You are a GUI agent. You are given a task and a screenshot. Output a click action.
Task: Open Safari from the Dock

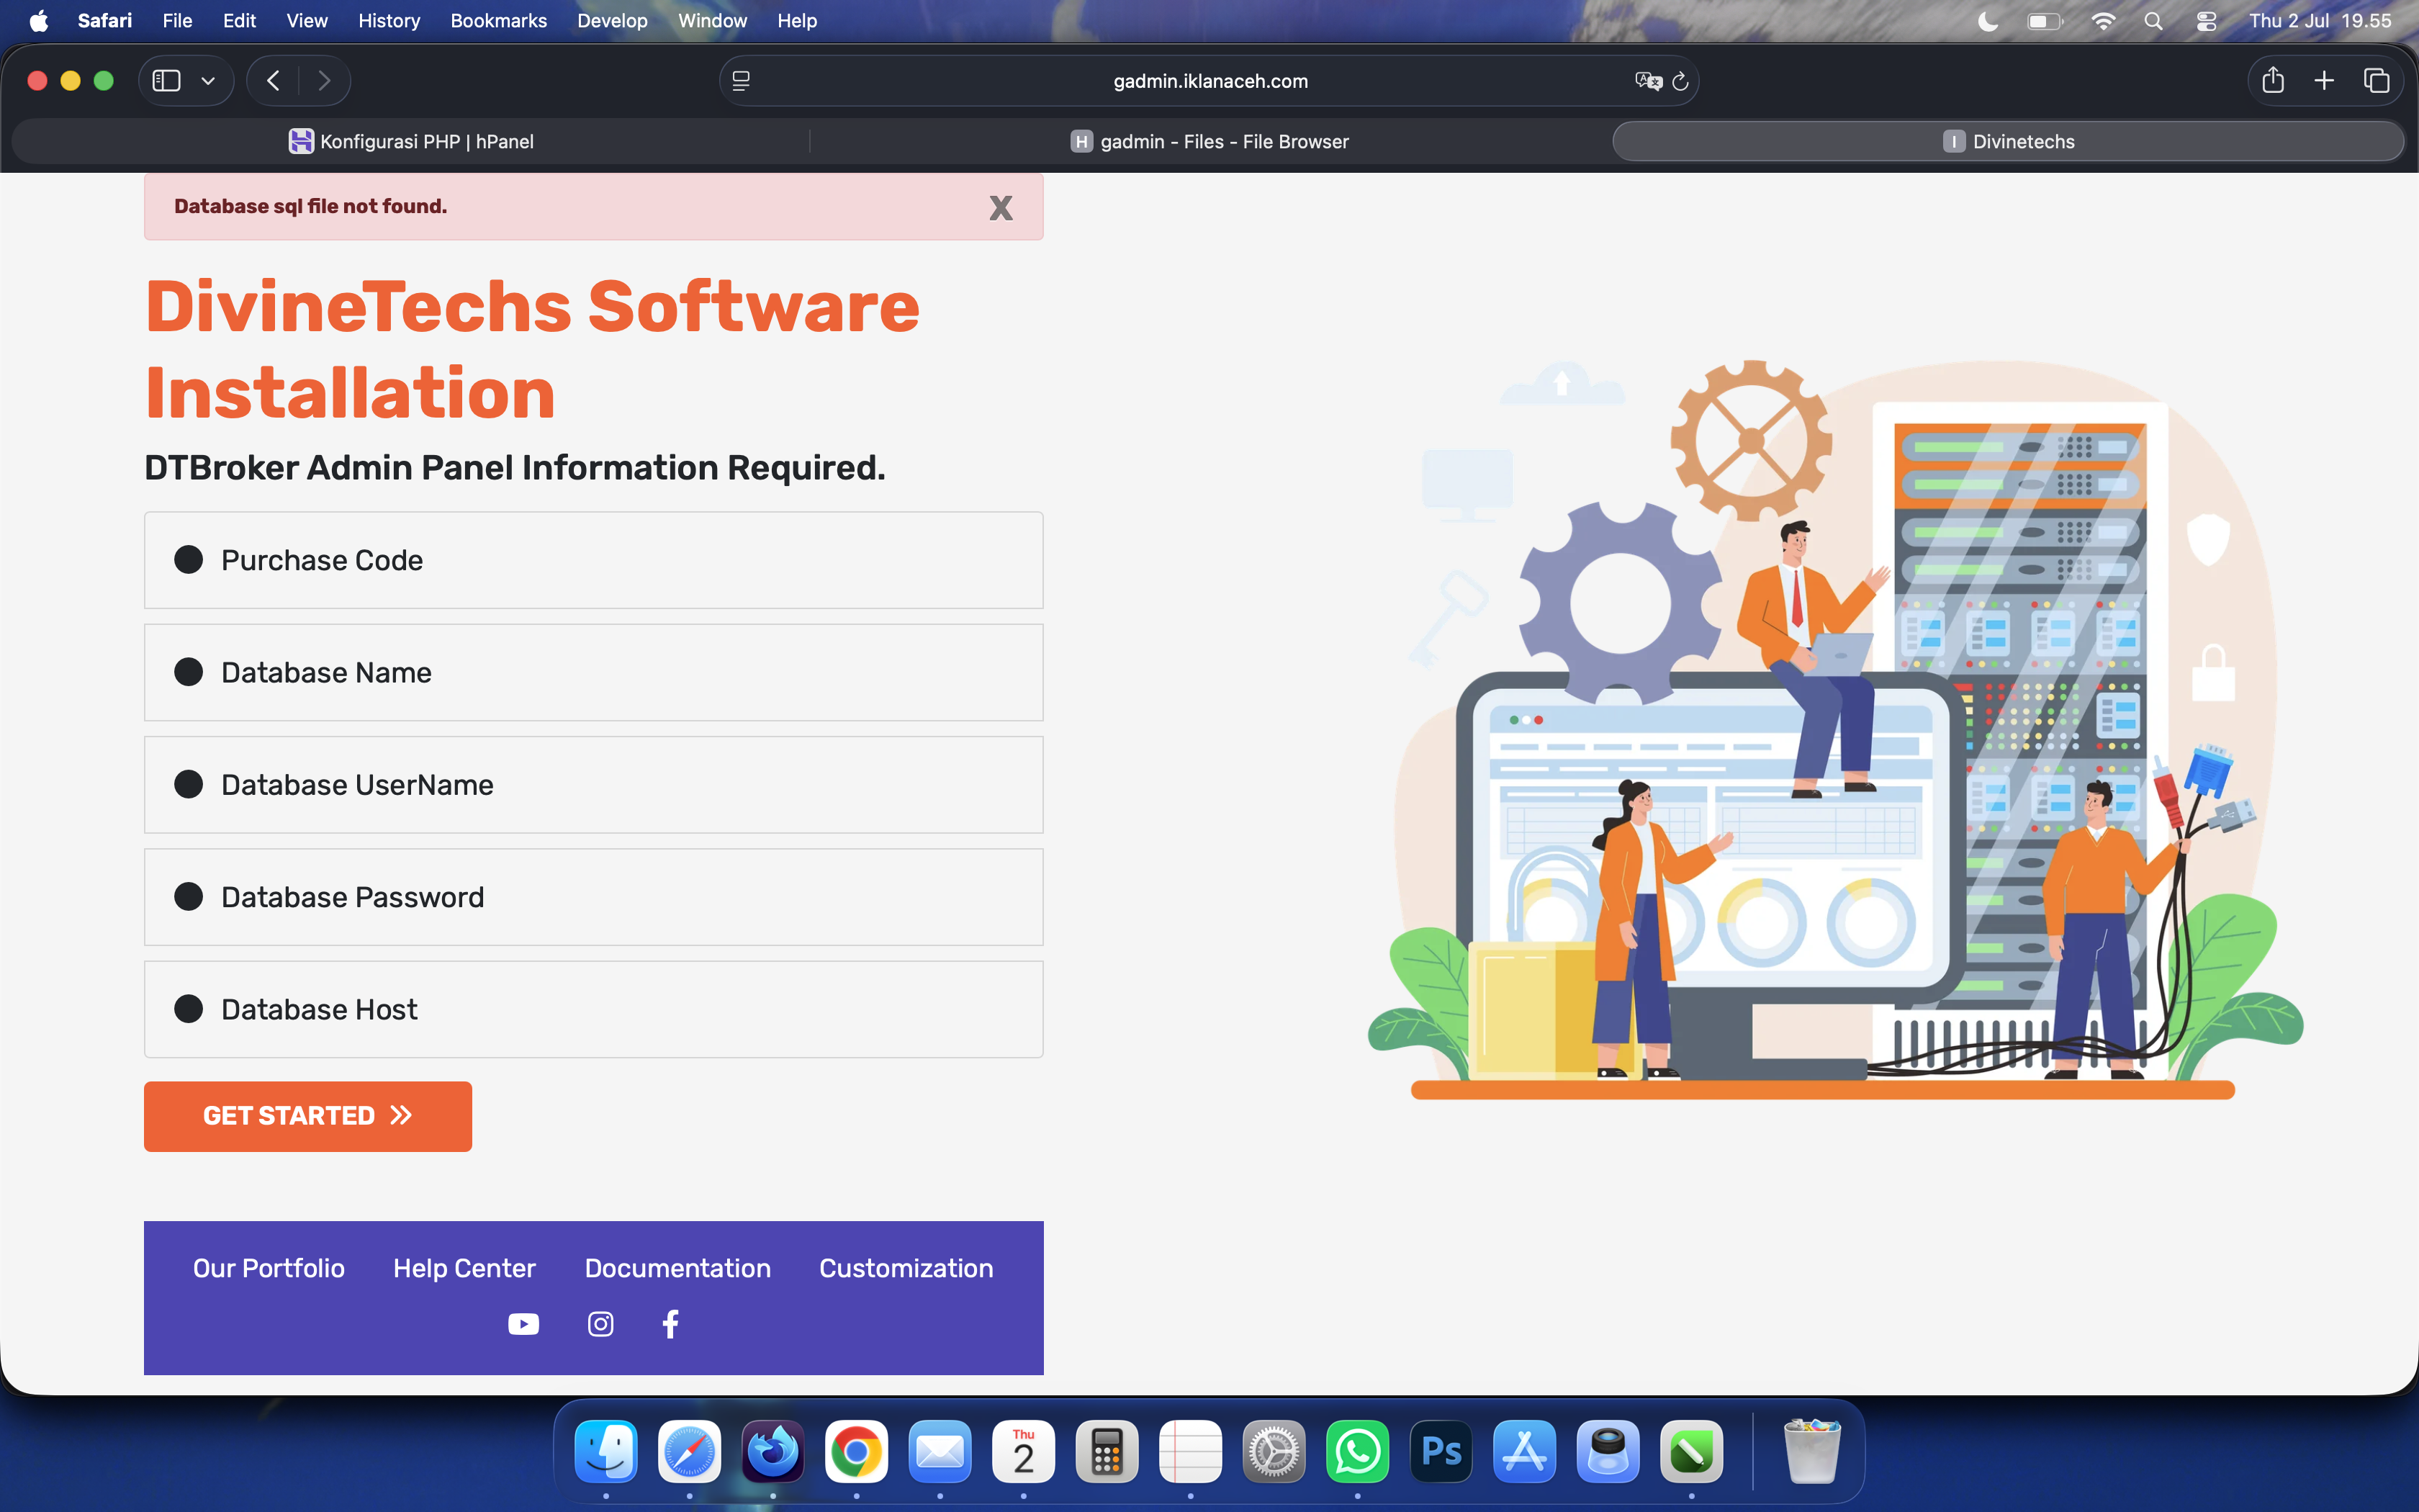(690, 1451)
